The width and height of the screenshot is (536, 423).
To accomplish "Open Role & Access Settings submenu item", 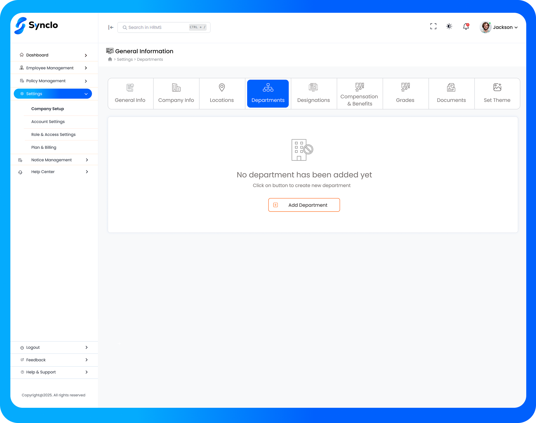I will (x=53, y=135).
